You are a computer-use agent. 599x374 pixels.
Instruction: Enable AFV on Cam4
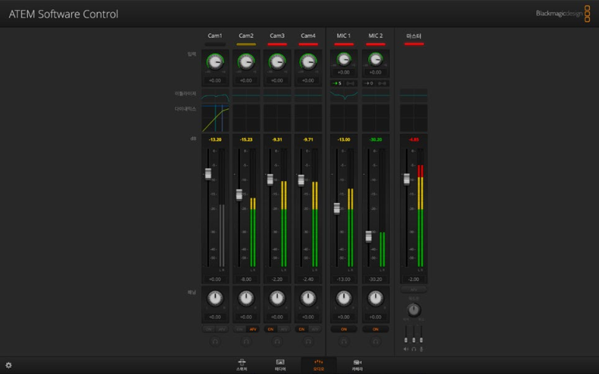coord(315,329)
